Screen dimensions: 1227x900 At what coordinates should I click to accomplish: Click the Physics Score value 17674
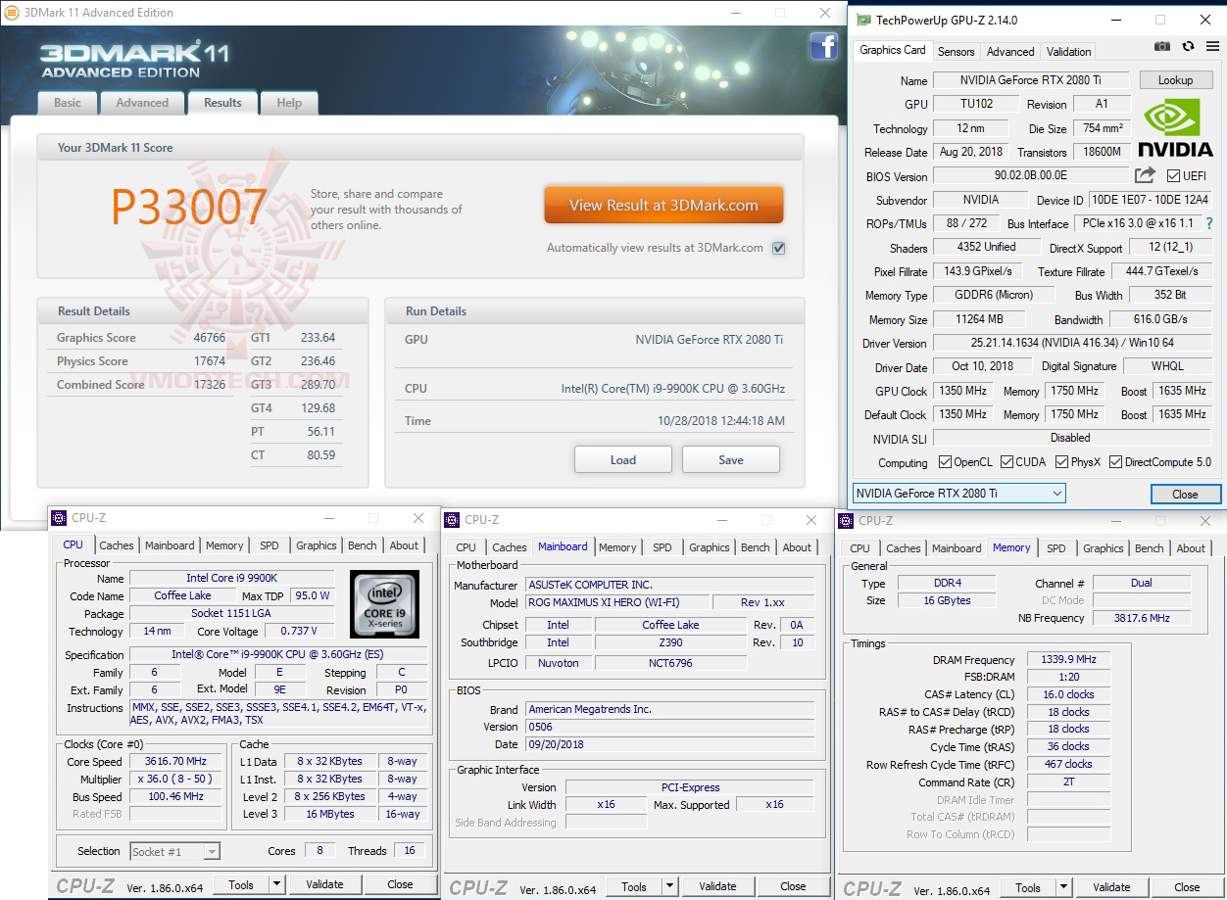click(x=209, y=361)
